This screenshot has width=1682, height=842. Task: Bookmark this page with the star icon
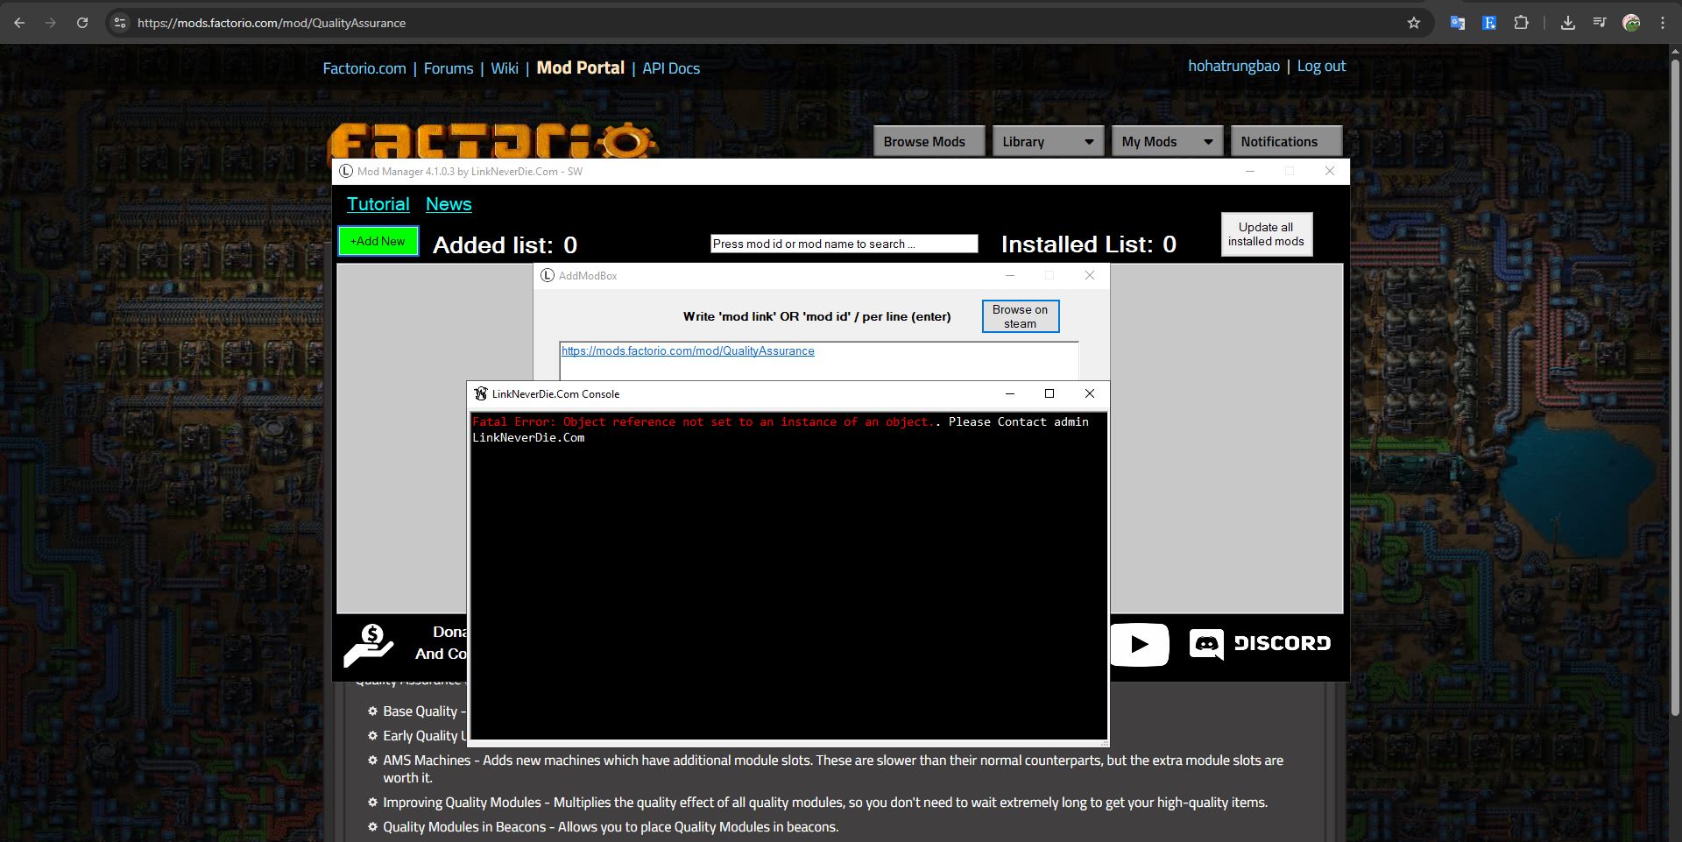pyautogui.click(x=1413, y=23)
